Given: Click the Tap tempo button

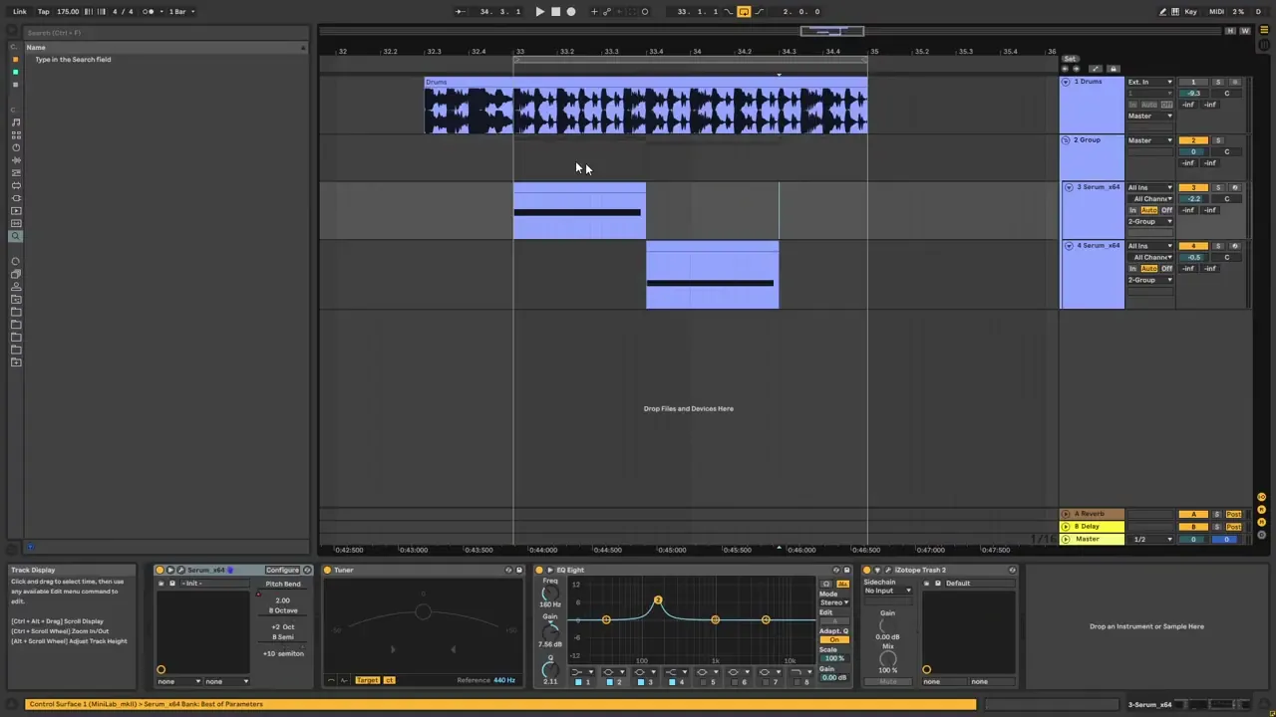Looking at the screenshot, I should coord(44,12).
